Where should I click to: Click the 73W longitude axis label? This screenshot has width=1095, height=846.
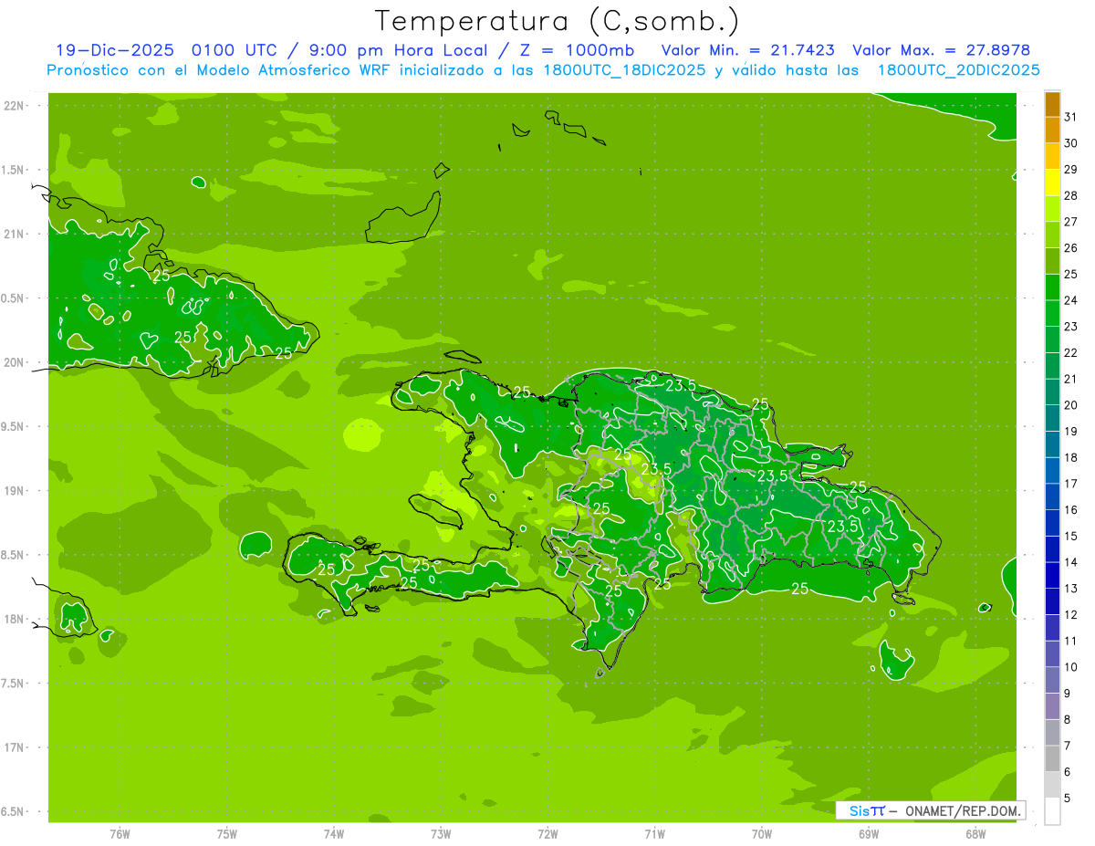[441, 834]
